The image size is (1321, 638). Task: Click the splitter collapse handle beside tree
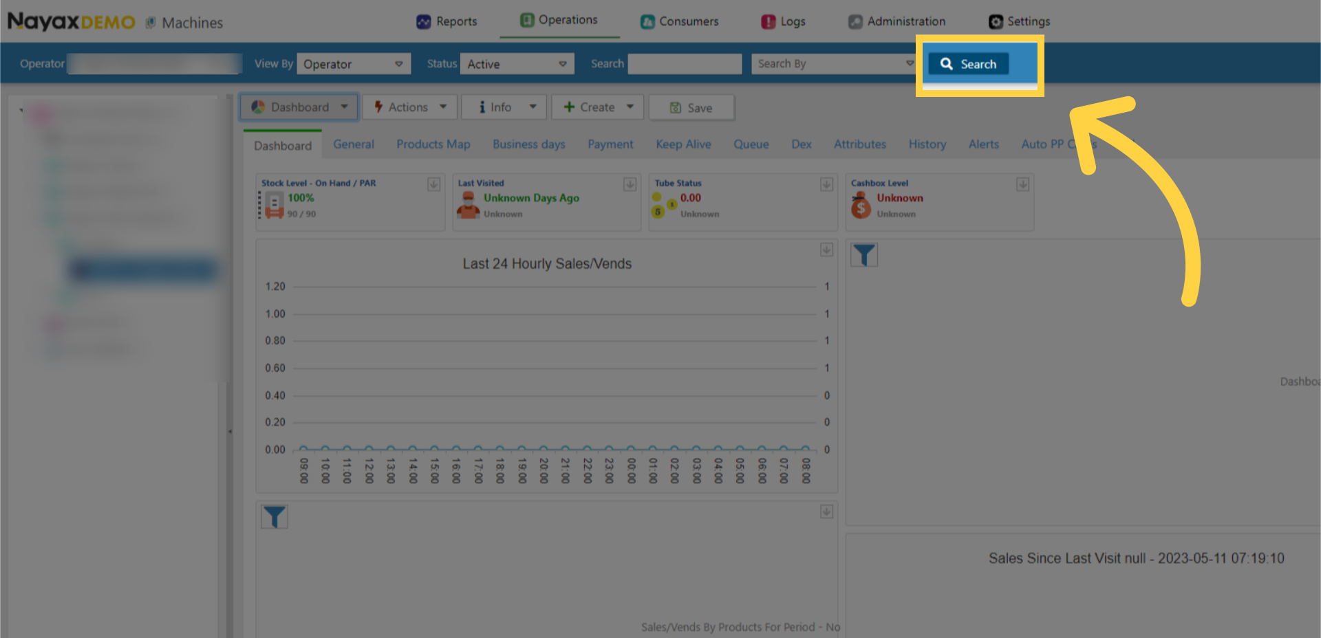(230, 432)
